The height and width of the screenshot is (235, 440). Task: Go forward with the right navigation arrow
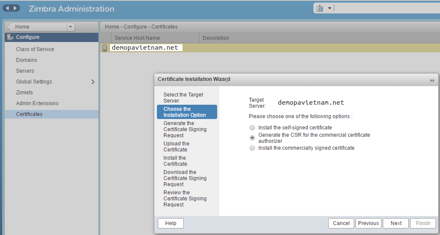coord(16,8)
